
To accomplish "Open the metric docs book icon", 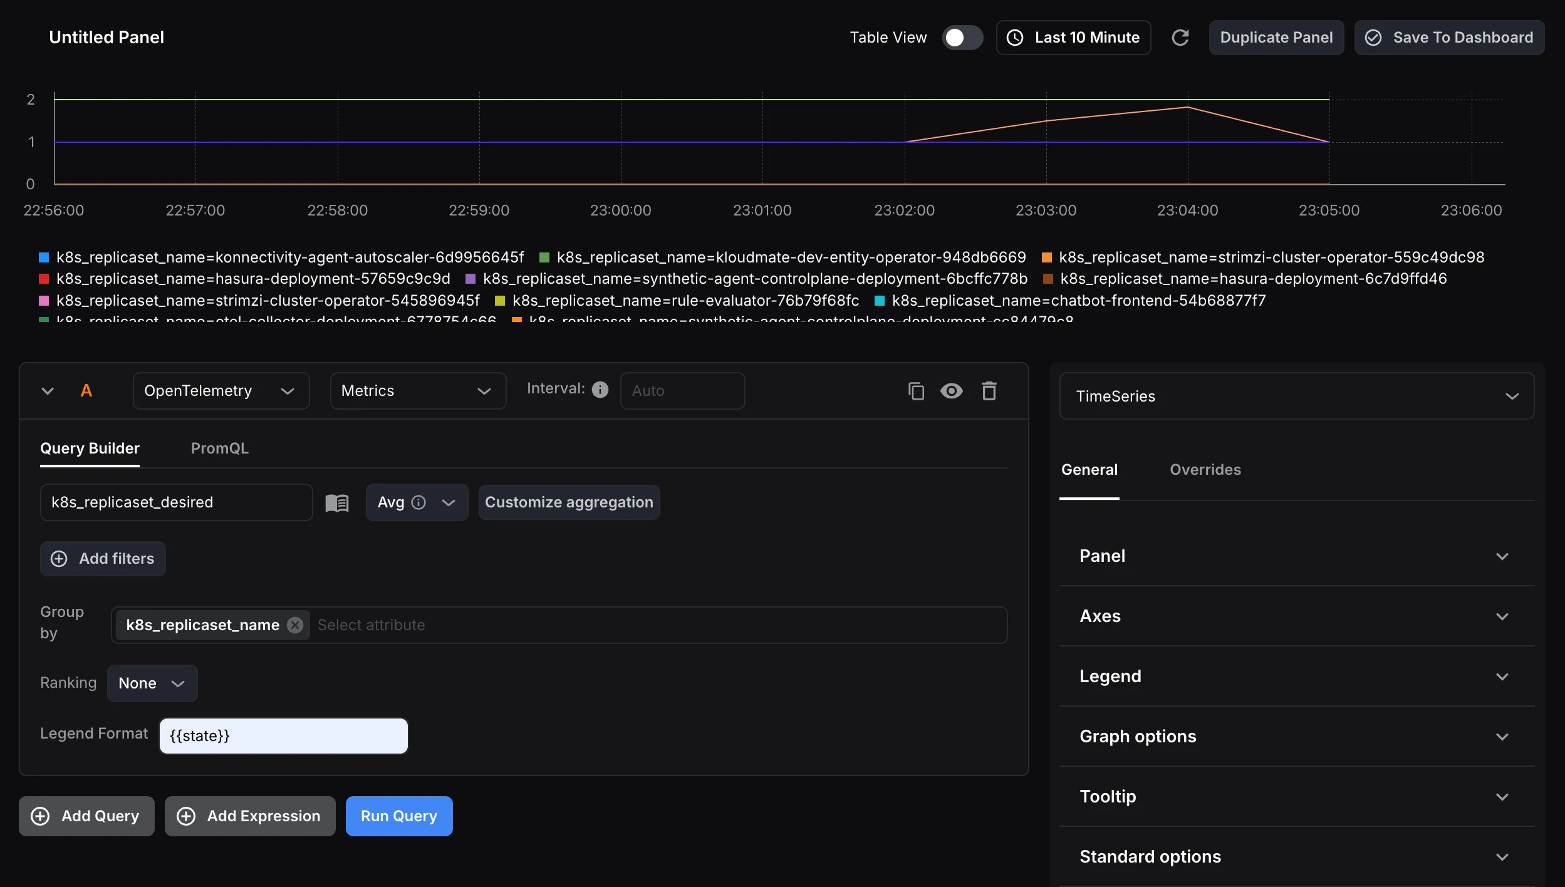I will [337, 502].
